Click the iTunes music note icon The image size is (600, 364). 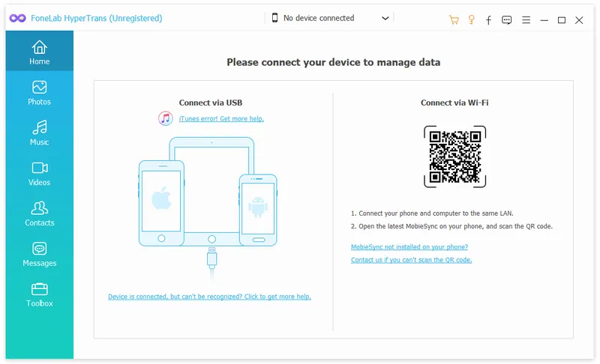point(165,118)
